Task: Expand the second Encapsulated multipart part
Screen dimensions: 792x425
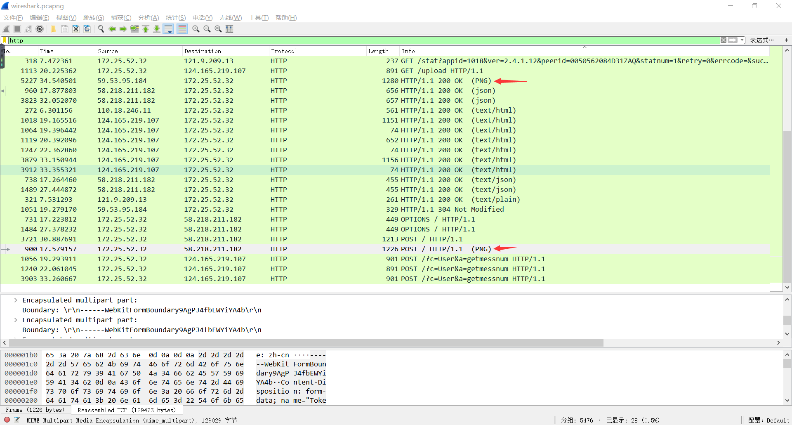Action: 16,320
